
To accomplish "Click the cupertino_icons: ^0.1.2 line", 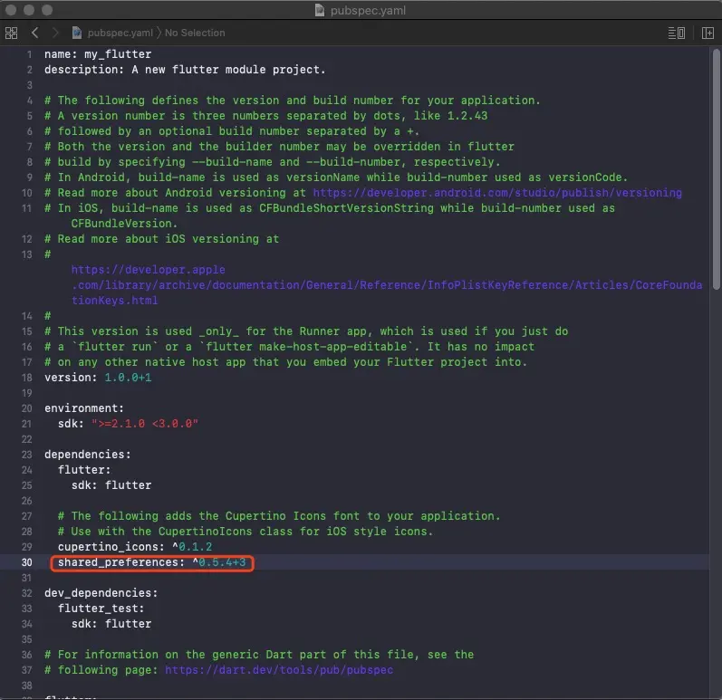I will pos(135,547).
